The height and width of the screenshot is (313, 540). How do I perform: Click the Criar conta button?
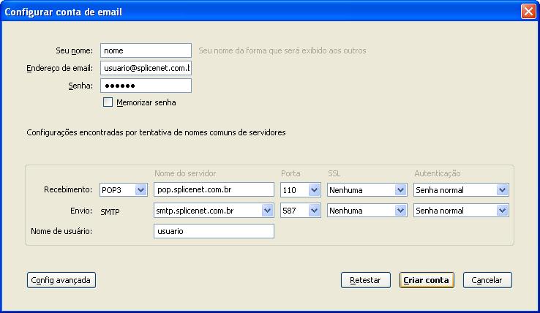427,280
